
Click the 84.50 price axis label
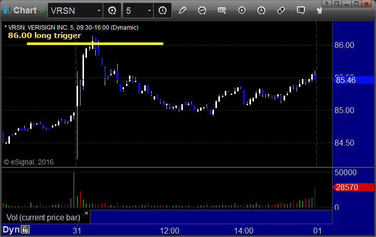(344, 143)
